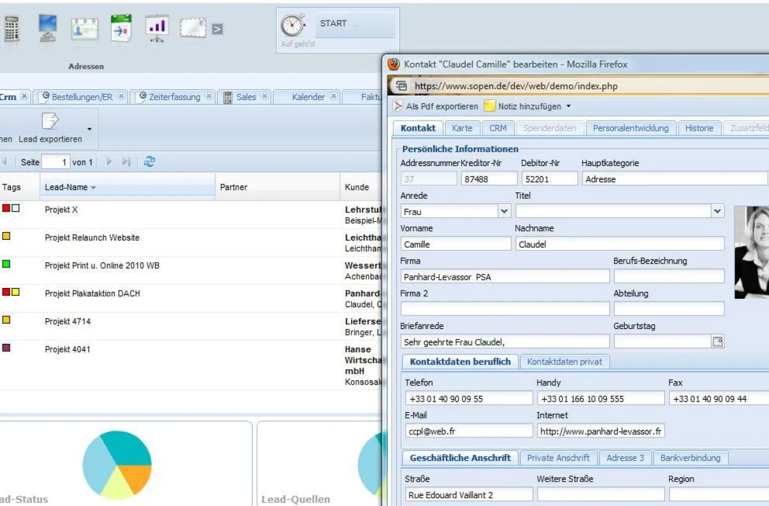769x506 pixels.
Task: Expand the Anrede dropdown showing Frau
Action: tap(504, 211)
